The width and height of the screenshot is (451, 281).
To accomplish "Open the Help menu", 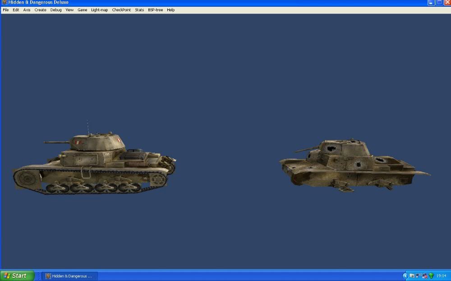I will (x=170, y=10).
